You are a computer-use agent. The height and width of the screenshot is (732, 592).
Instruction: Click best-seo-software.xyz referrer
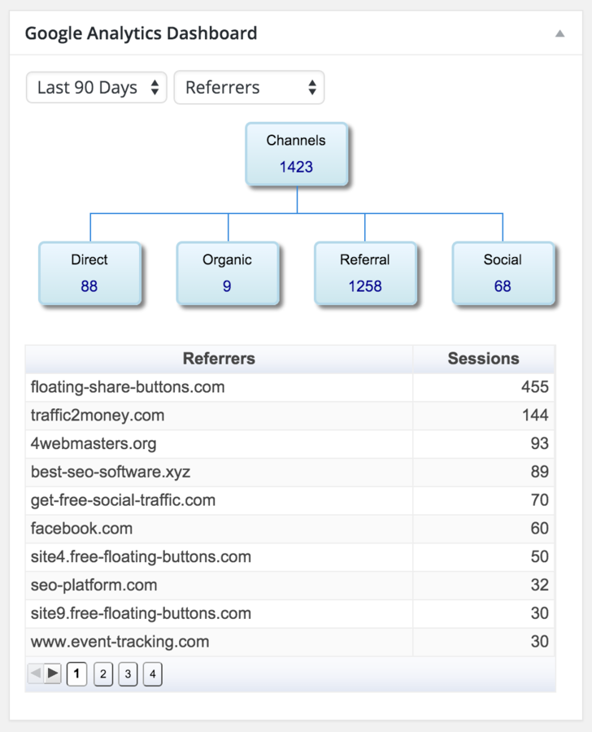tap(110, 472)
